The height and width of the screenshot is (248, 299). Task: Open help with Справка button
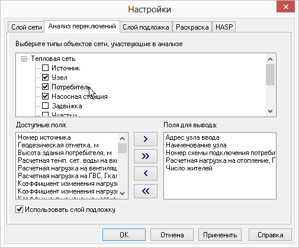coord(270,235)
